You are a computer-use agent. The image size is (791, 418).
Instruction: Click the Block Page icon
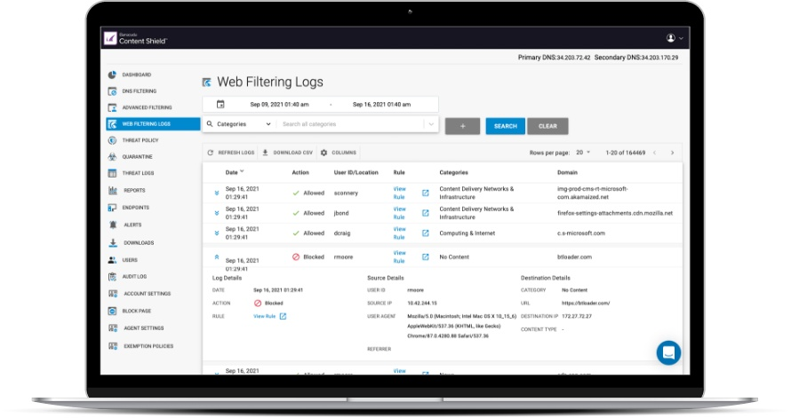tap(112, 312)
